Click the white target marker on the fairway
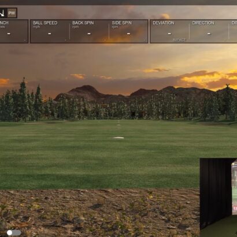 pos(118,138)
